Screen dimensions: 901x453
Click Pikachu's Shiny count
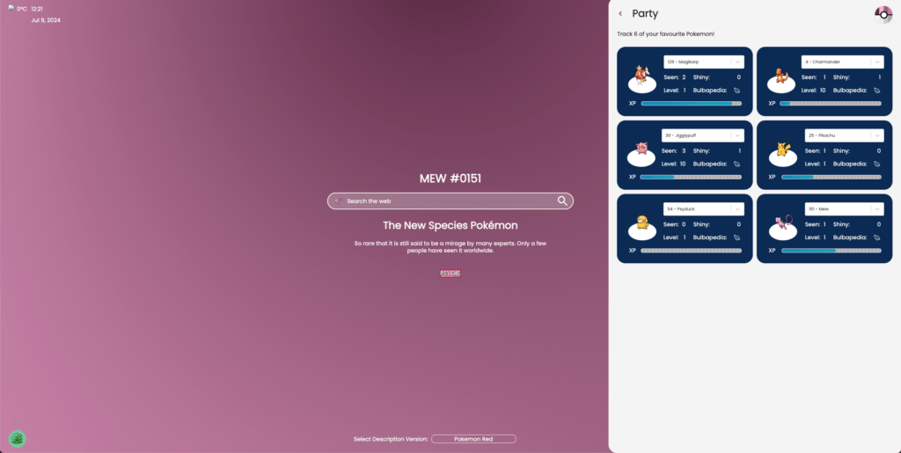(879, 151)
